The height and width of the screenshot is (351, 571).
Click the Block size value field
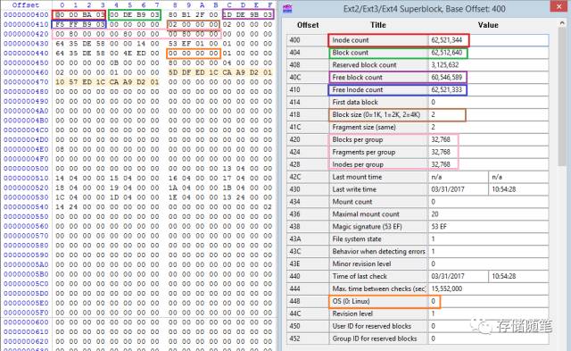488,114
